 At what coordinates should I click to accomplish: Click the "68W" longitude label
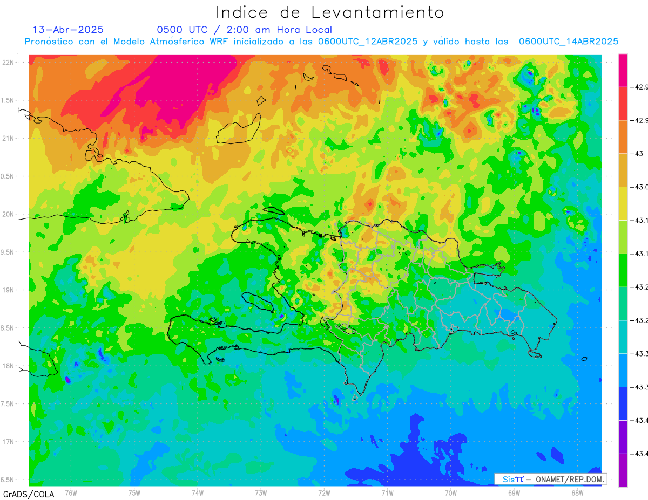(x=577, y=492)
